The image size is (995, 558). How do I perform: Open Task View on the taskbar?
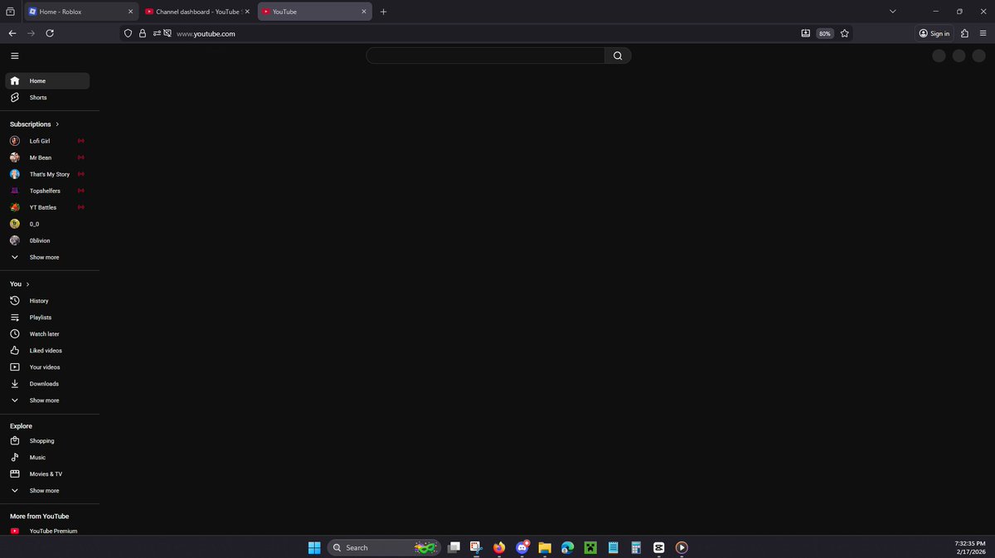[454, 547]
